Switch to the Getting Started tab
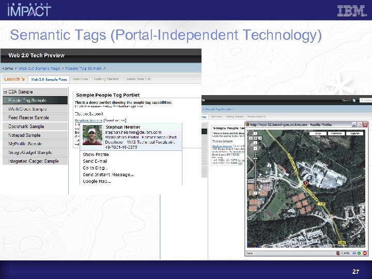Screen dimensions: 372x279 (106, 79)
